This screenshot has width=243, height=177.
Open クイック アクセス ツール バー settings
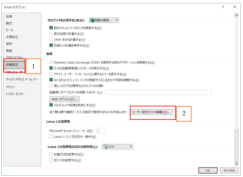click(22, 79)
